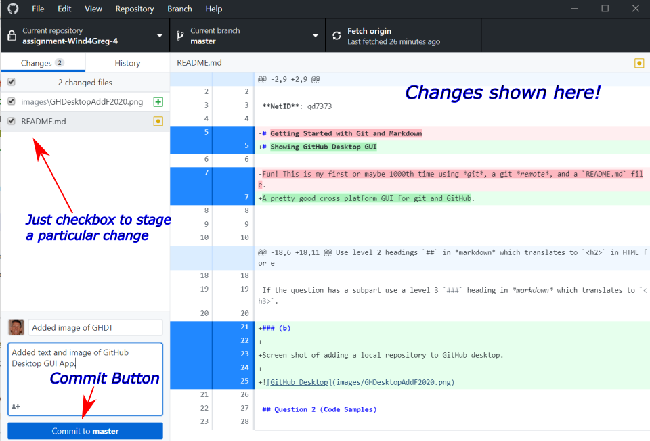Open the Repository menu

[x=134, y=9]
